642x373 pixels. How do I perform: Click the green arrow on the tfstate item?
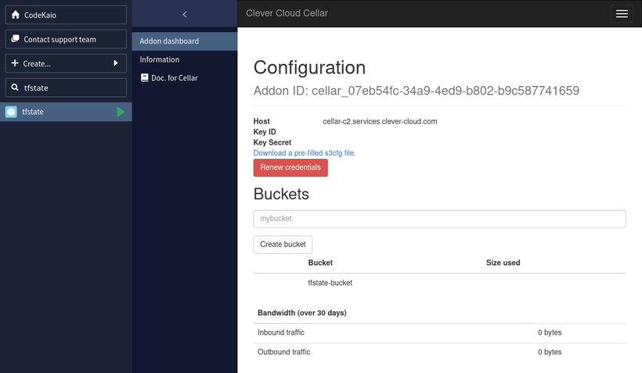(121, 112)
